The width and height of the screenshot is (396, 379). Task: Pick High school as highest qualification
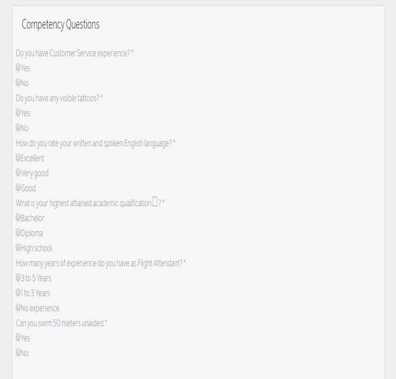pos(18,247)
